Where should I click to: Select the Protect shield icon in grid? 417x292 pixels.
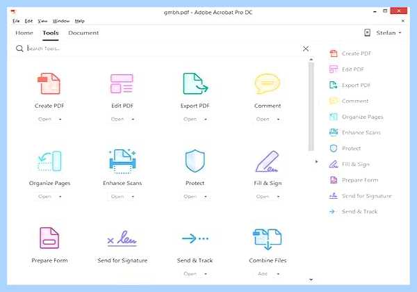(195, 161)
